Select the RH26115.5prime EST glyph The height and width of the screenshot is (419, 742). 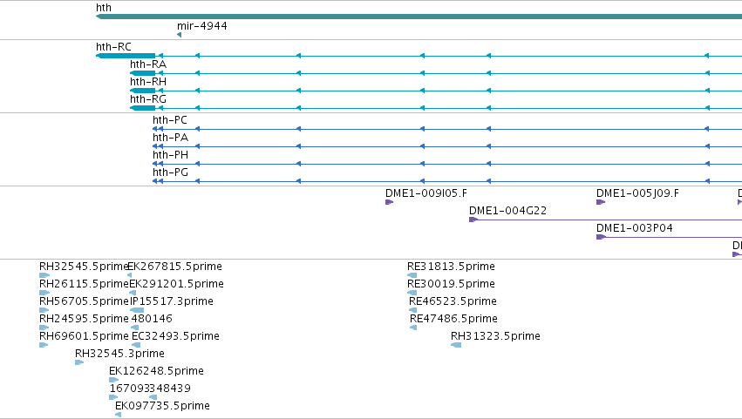pyautogui.click(x=44, y=293)
